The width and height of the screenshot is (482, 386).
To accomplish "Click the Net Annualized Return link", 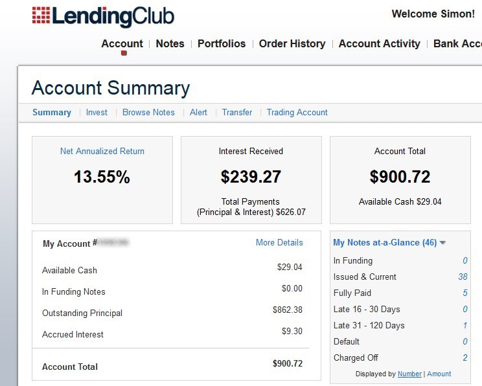I will pyautogui.click(x=102, y=151).
